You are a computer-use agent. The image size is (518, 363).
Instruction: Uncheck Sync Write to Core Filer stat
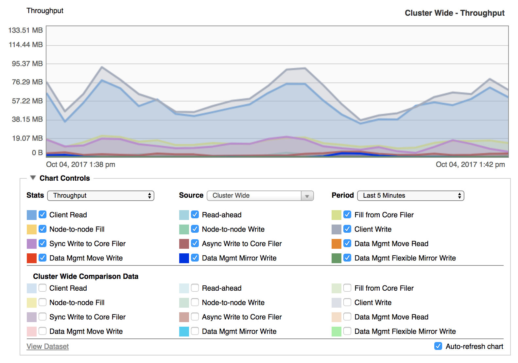point(43,244)
